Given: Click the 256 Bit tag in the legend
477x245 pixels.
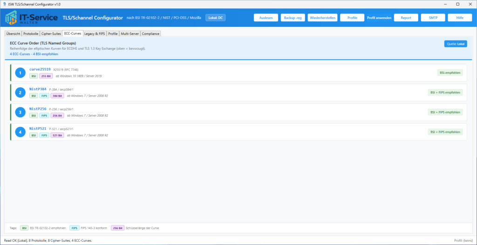Looking at the screenshot, I should (118, 228).
